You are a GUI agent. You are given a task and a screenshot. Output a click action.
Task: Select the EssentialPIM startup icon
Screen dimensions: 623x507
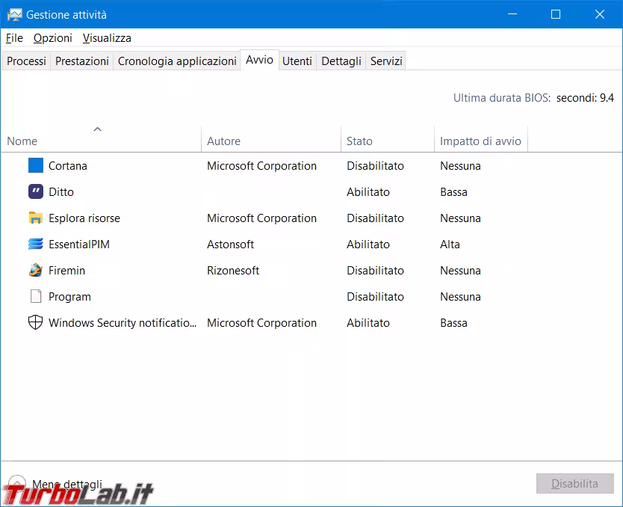coord(36,245)
